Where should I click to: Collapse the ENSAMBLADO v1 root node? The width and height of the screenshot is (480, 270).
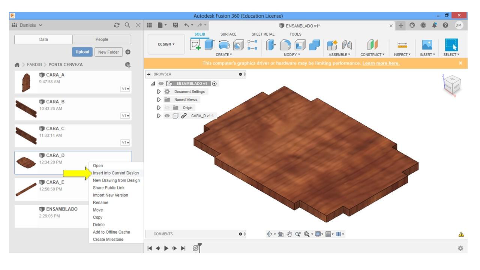pos(153,84)
